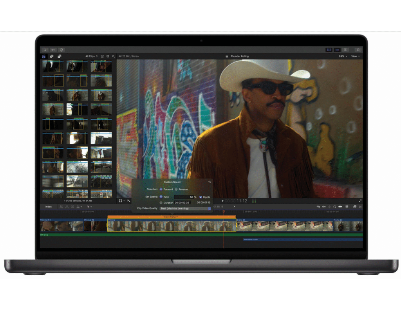This screenshot has height=312, width=401.
Task: Click the browser search magnifier icon
Action: [x=114, y=56]
